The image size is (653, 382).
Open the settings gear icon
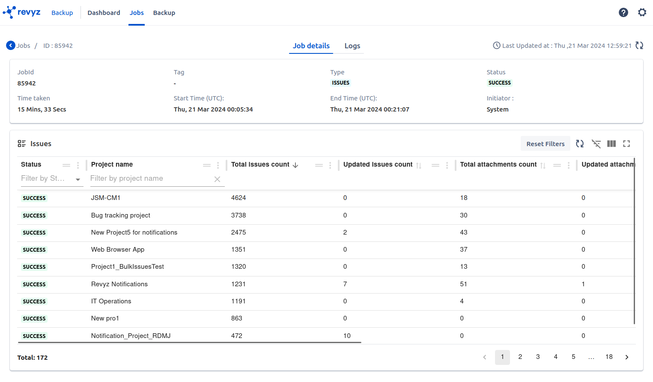click(x=642, y=12)
